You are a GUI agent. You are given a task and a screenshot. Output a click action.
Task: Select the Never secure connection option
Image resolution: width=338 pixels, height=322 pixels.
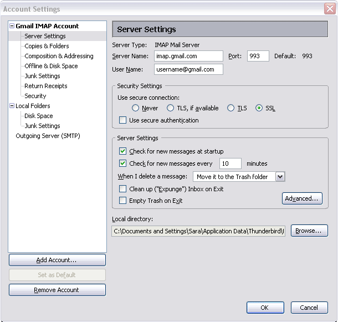[136, 108]
